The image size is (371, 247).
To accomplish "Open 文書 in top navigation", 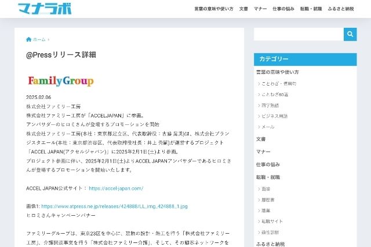I will (243, 9).
